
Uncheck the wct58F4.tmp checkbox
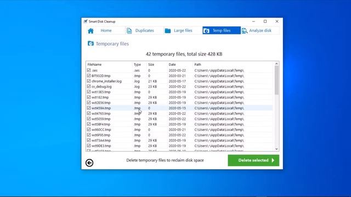coord(89,124)
